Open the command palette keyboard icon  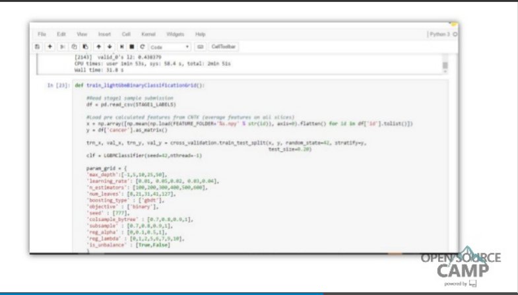200,47
